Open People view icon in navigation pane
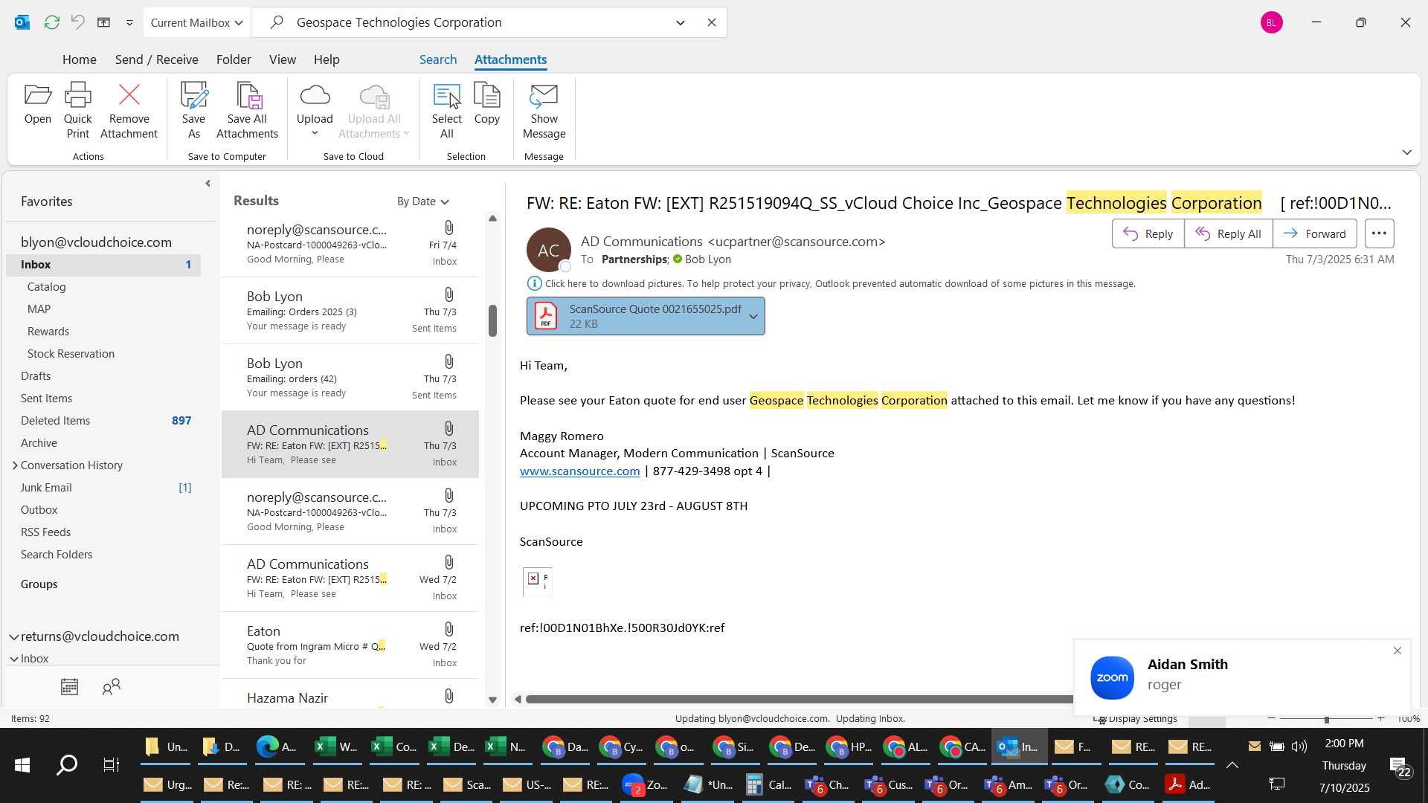The width and height of the screenshot is (1428, 803). 111,686
